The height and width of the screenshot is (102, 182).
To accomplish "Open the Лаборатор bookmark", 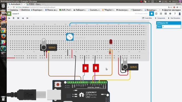I will tap(80, 10).
